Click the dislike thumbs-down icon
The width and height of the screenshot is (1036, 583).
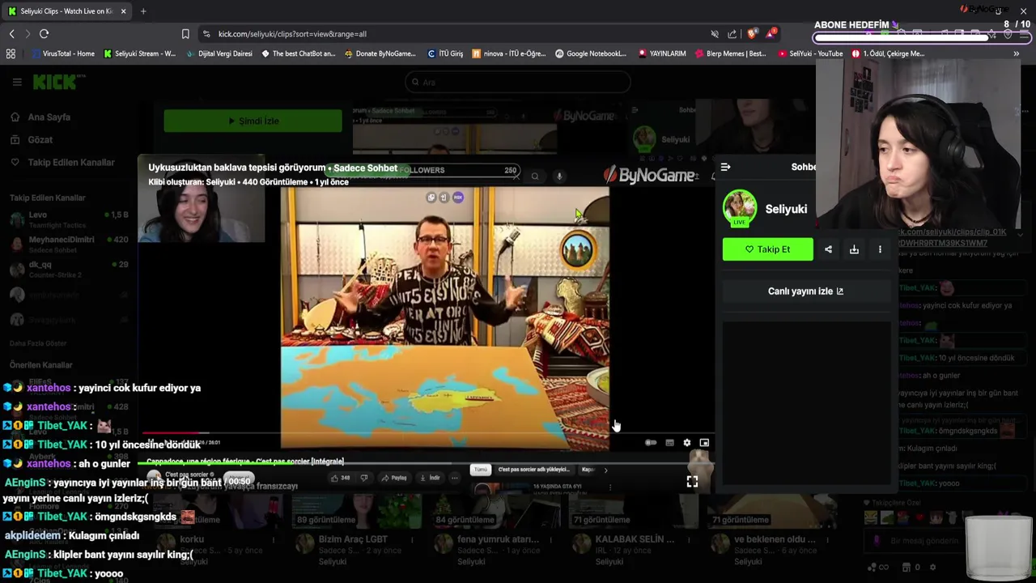[364, 478]
